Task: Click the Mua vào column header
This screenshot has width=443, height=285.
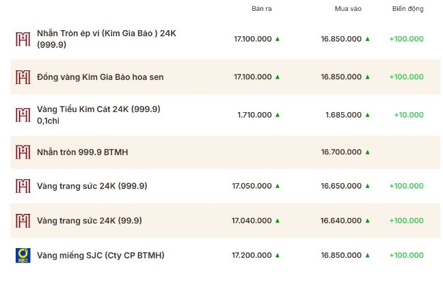Action: pos(347,9)
